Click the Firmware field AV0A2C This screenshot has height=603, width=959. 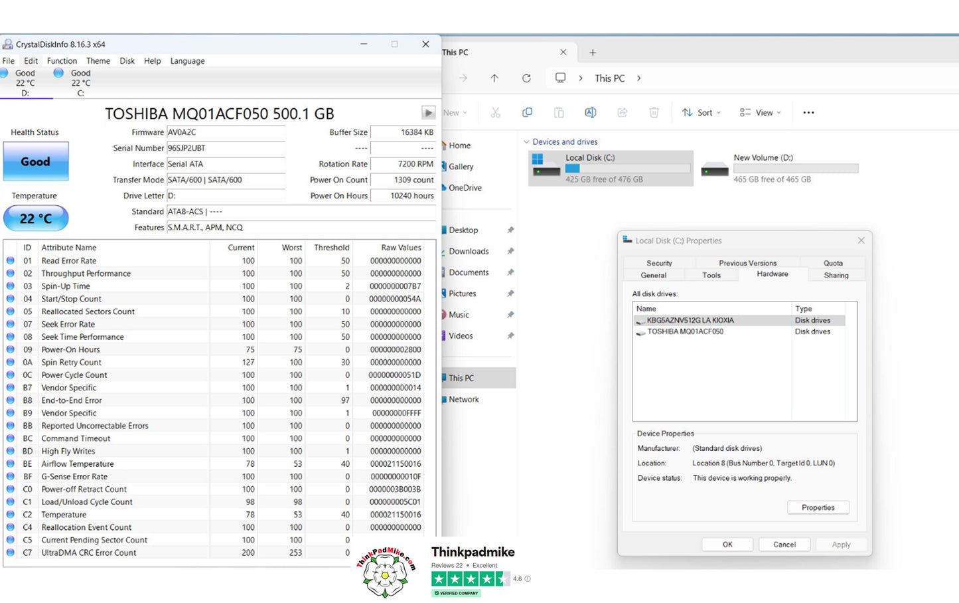coord(226,132)
